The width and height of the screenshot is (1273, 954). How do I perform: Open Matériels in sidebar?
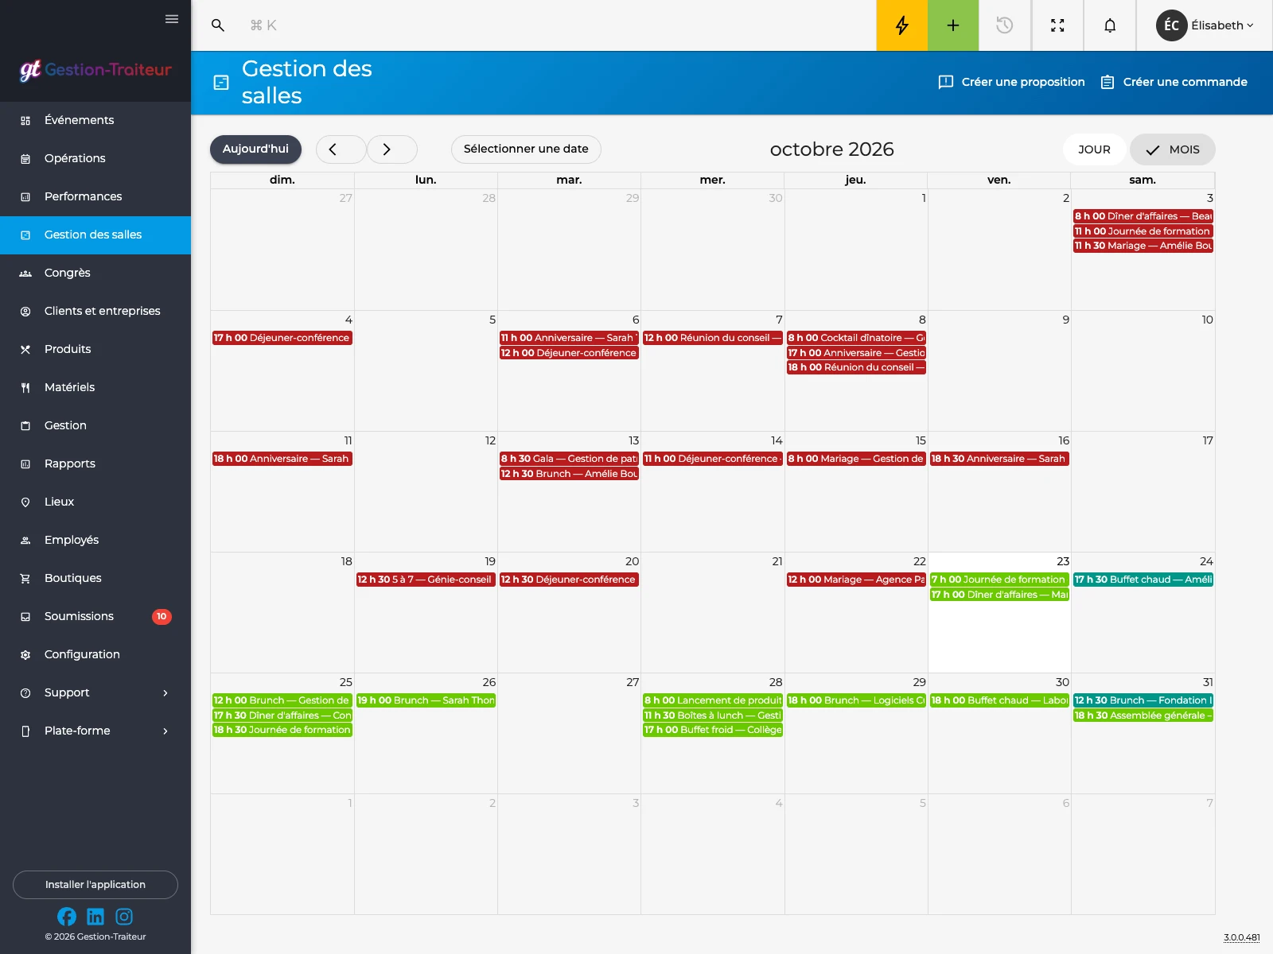pos(95,387)
